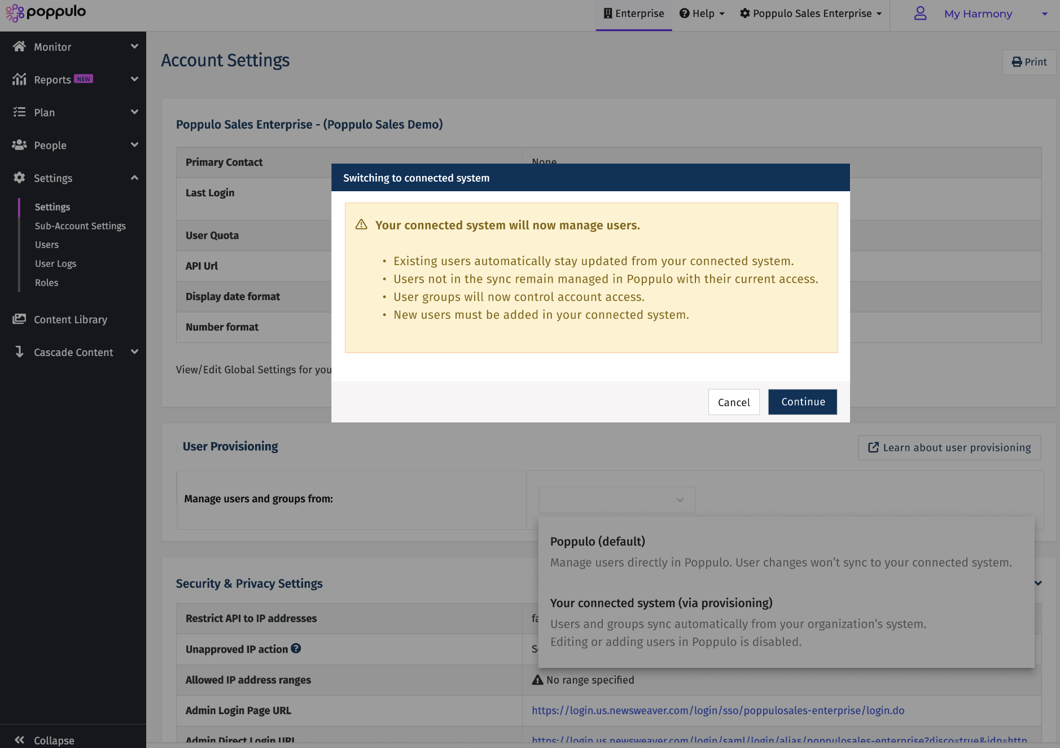
Task: Open the Admin Login Page URL link
Action: coord(717,710)
